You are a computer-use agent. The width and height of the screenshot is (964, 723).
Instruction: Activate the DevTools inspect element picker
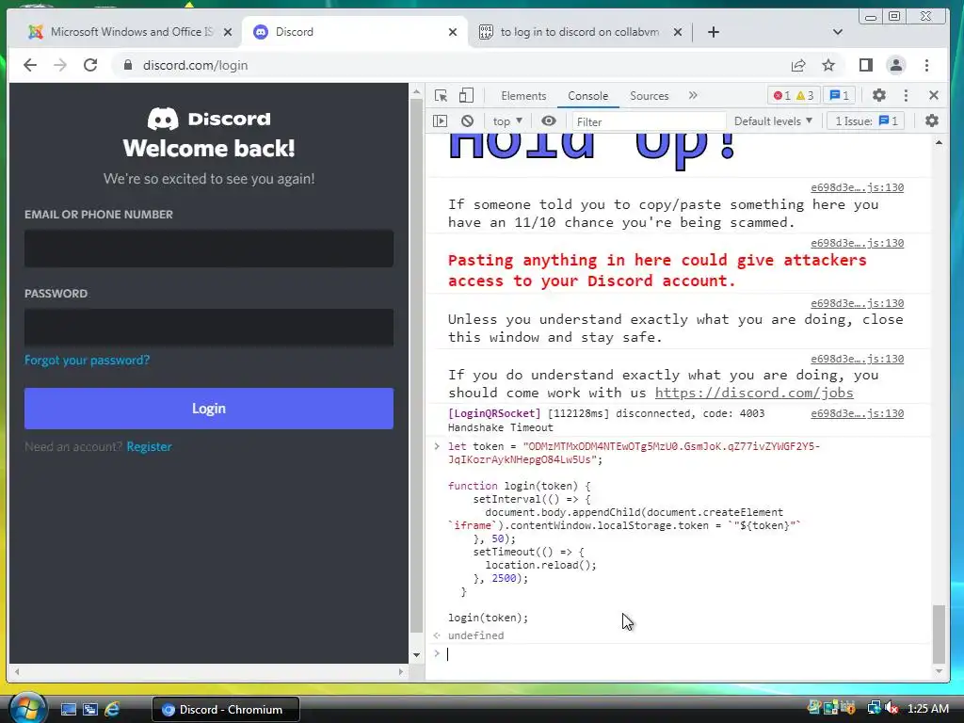tap(441, 95)
